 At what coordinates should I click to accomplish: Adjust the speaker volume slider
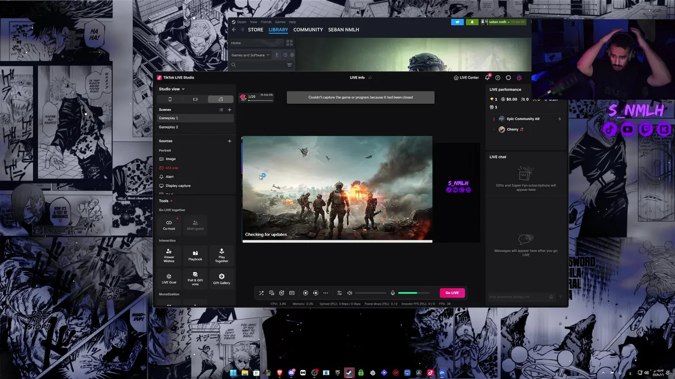[x=371, y=293]
